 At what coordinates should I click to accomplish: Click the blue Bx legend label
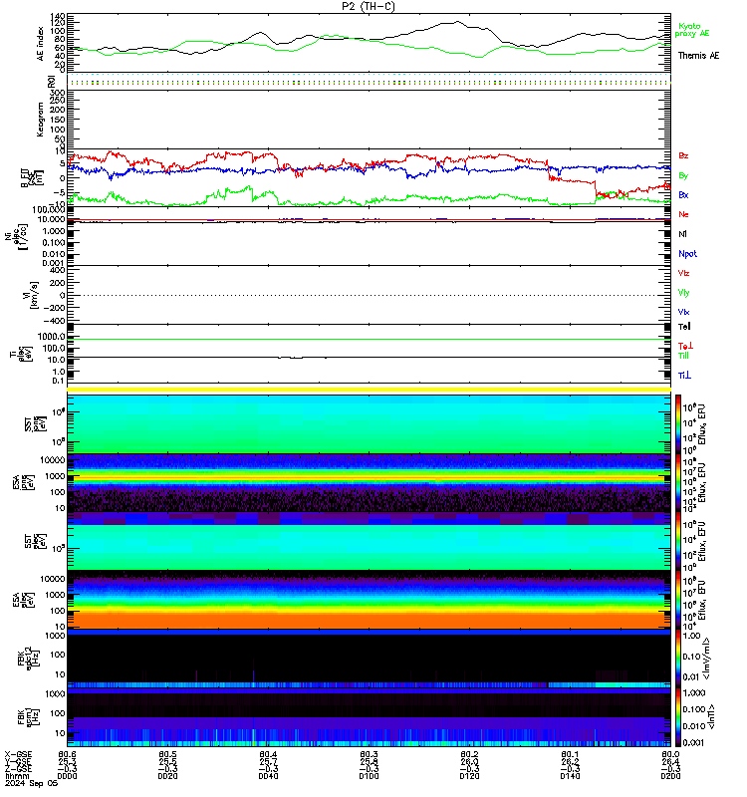[x=683, y=194]
